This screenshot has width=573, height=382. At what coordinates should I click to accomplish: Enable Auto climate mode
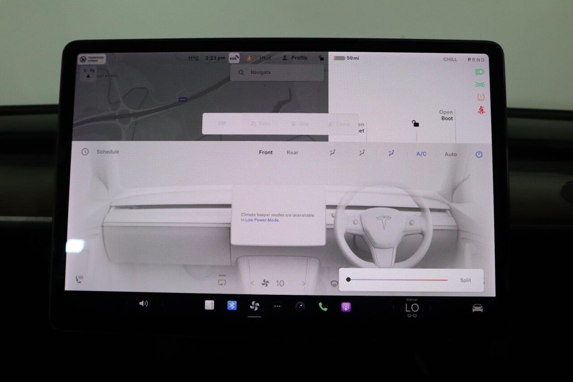[450, 153]
